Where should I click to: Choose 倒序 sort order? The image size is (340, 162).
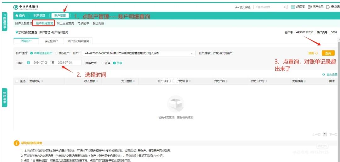click(114, 63)
